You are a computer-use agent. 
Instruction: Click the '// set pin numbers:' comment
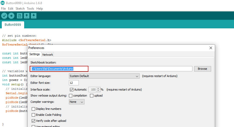pyautogui.click(x=19, y=36)
